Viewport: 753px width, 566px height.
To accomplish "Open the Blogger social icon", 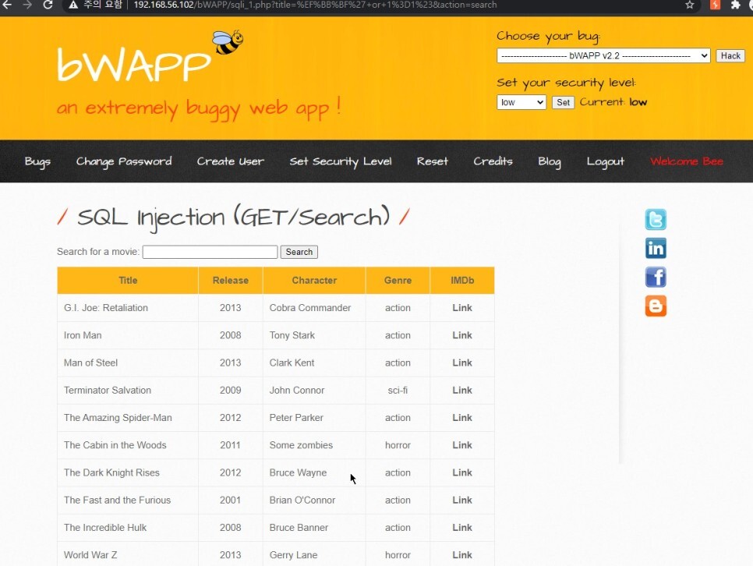I will tap(656, 306).
